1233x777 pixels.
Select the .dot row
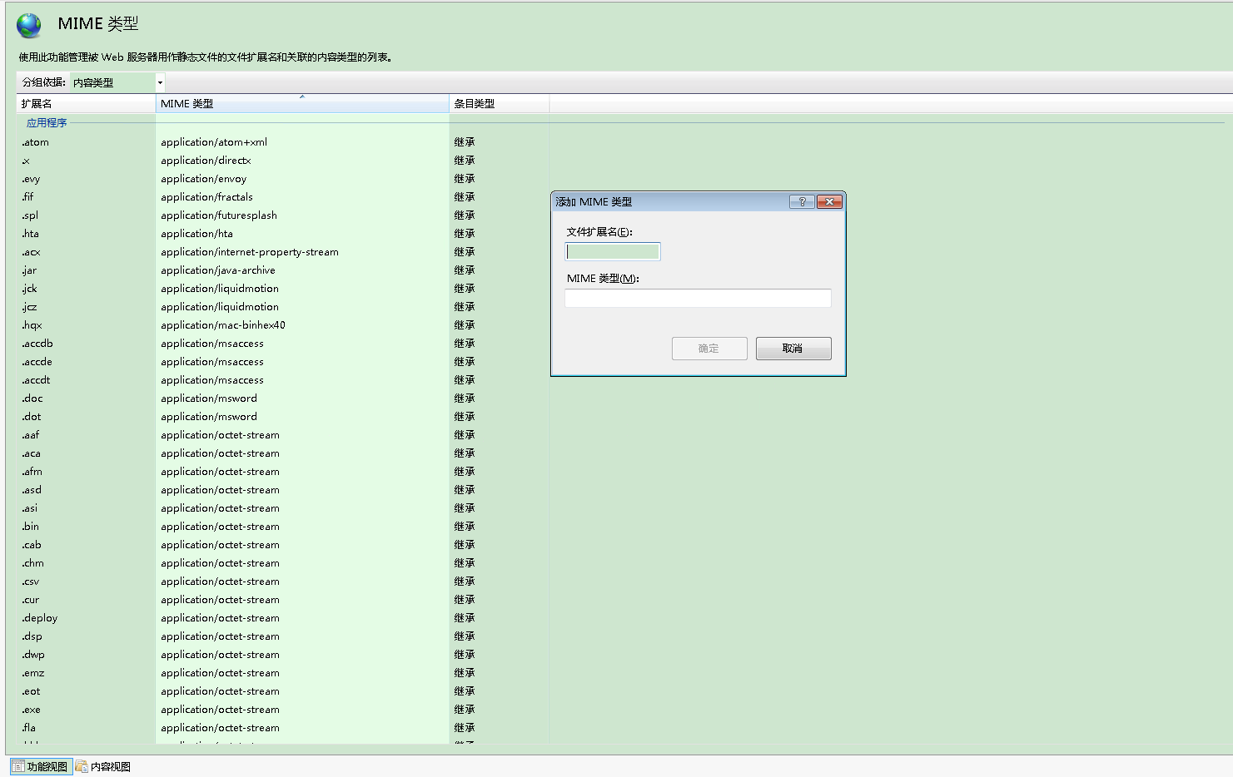pos(283,417)
